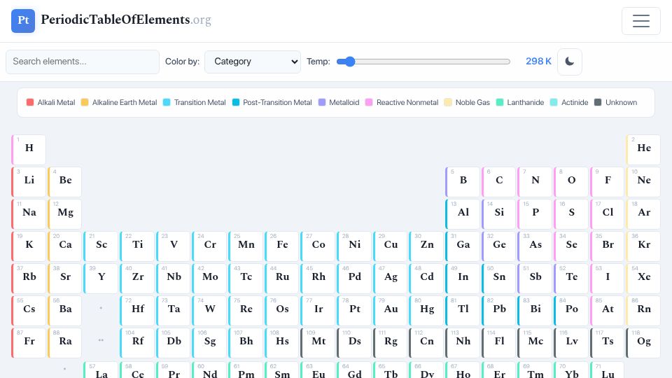
Task: Select the Beryllium (Be) tile
Action: click(64, 182)
